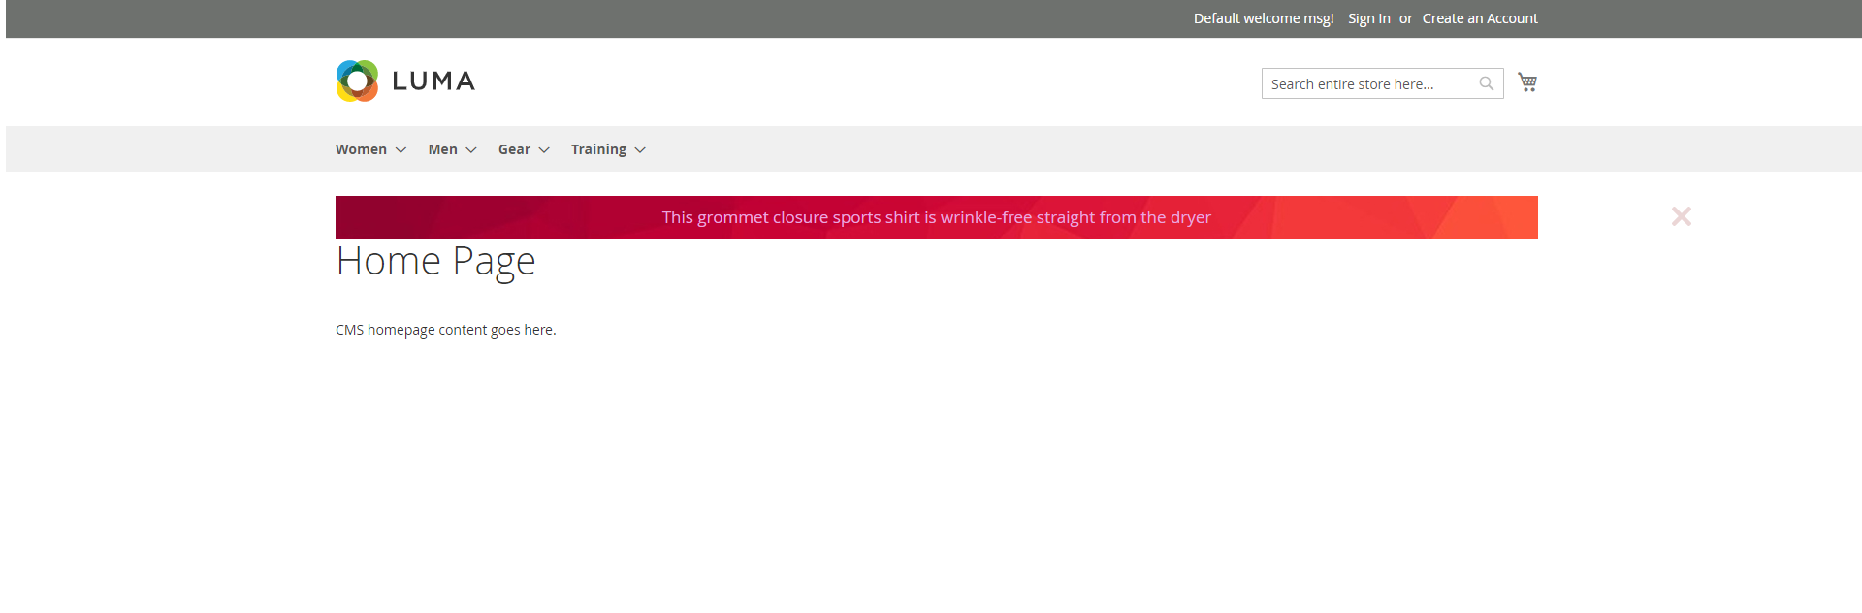Expand the chevron next to Gear
Screen dimensions: 1862x613
(x=544, y=150)
